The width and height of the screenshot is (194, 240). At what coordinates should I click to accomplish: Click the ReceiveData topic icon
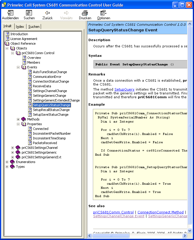point(30,86)
